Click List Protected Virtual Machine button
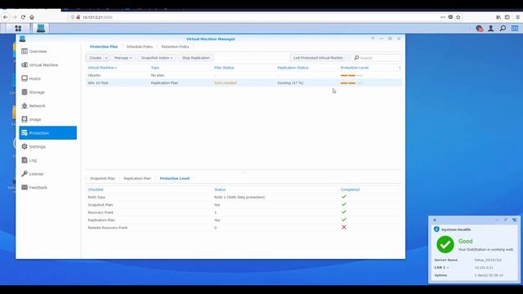523x294 pixels. coord(320,58)
